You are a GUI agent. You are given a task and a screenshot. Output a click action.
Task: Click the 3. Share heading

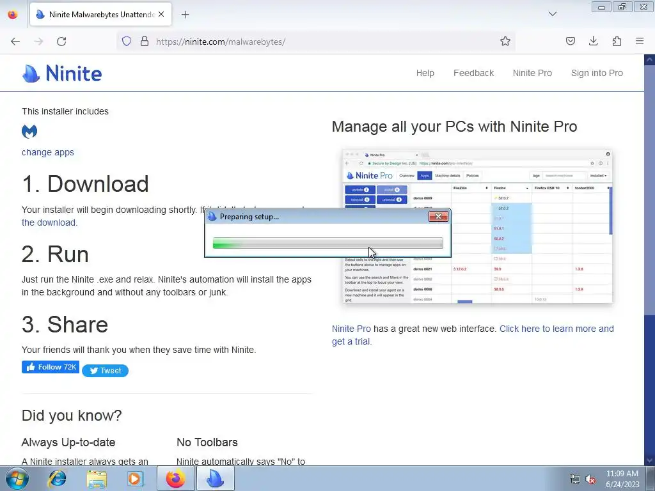(65, 324)
